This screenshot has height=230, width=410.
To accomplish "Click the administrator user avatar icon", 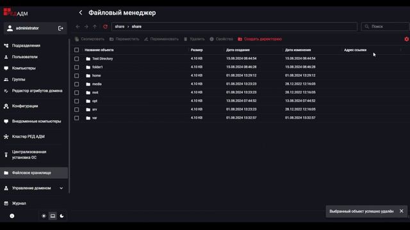I will [10, 28].
